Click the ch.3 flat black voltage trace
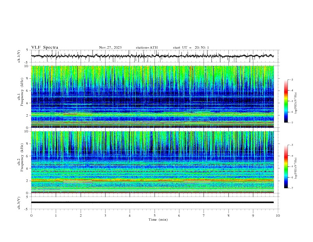The height and width of the screenshot is (242, 313). (153, 202)
